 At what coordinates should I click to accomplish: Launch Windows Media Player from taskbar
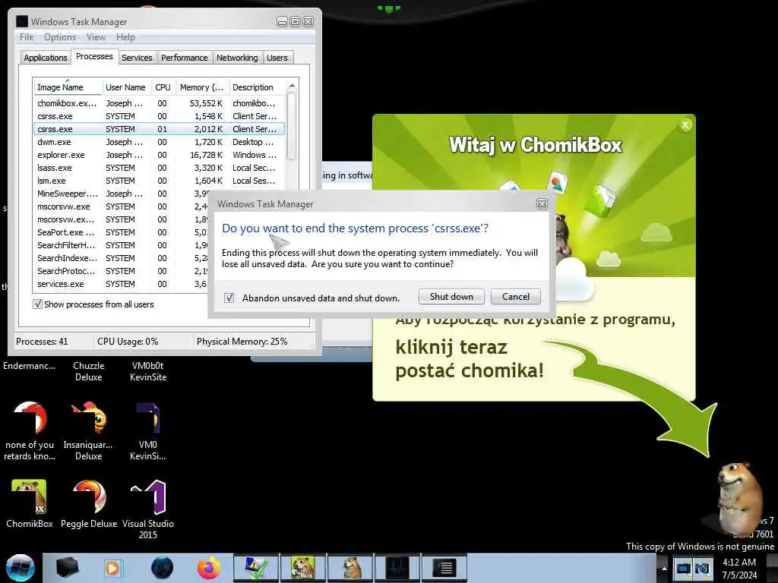[113, 568]
